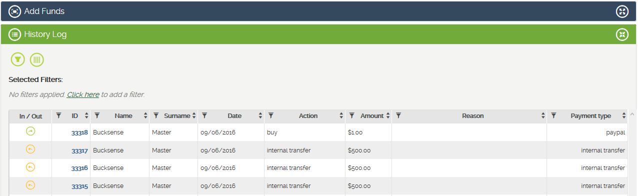The image size is (638, 196).
Task: Click the green In arrow icon for row 33318
Action: click(30, 131)
